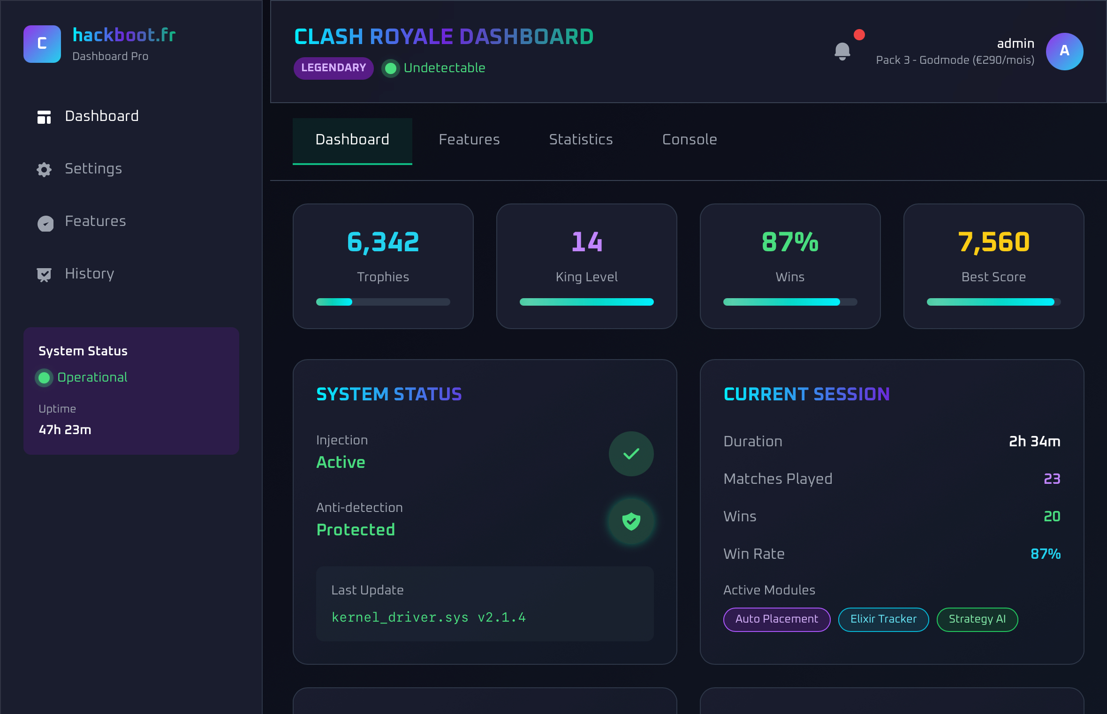Viewport: 1107px width, 714px height.
Task: Select Dashboard in the sidebar
Action: [x=131, y=116]
